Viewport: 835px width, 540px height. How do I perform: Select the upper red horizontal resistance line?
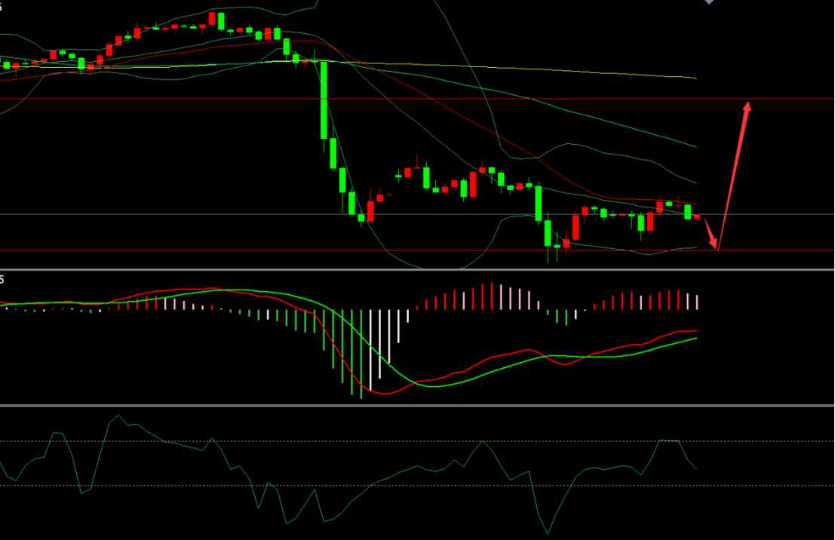417,99
